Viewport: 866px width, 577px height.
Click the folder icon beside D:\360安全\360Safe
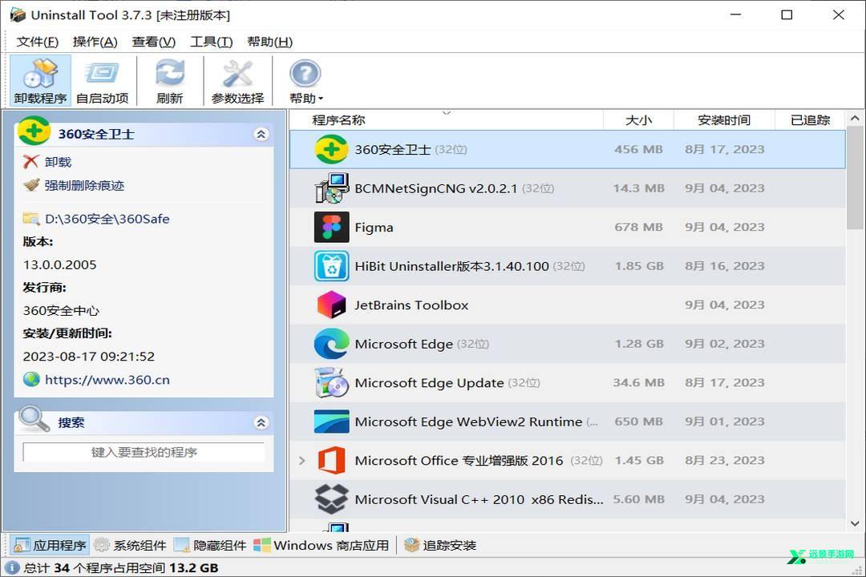(31, 218)
